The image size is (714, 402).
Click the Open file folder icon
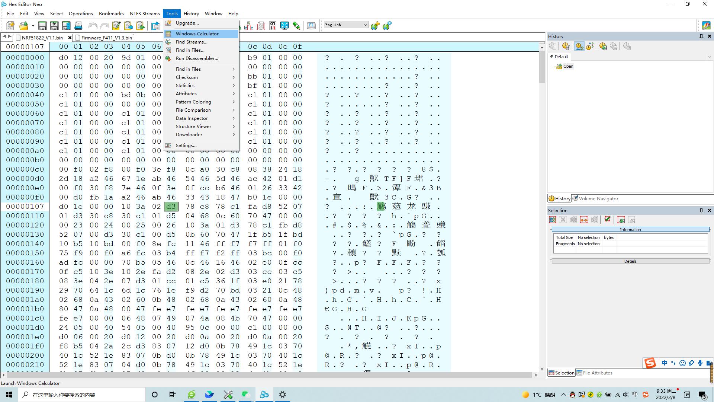[23, 26]
